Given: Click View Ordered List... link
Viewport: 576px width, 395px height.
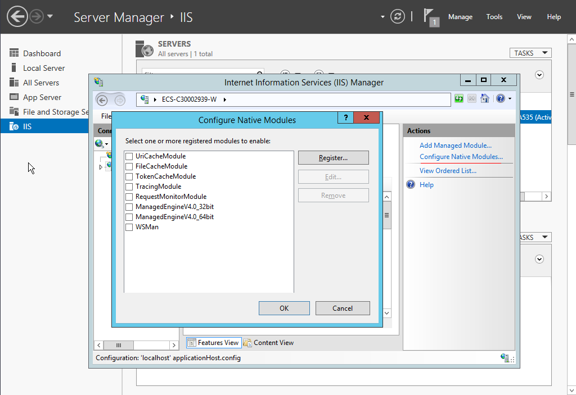Looking at the screenshot, I should coord(448,171).
